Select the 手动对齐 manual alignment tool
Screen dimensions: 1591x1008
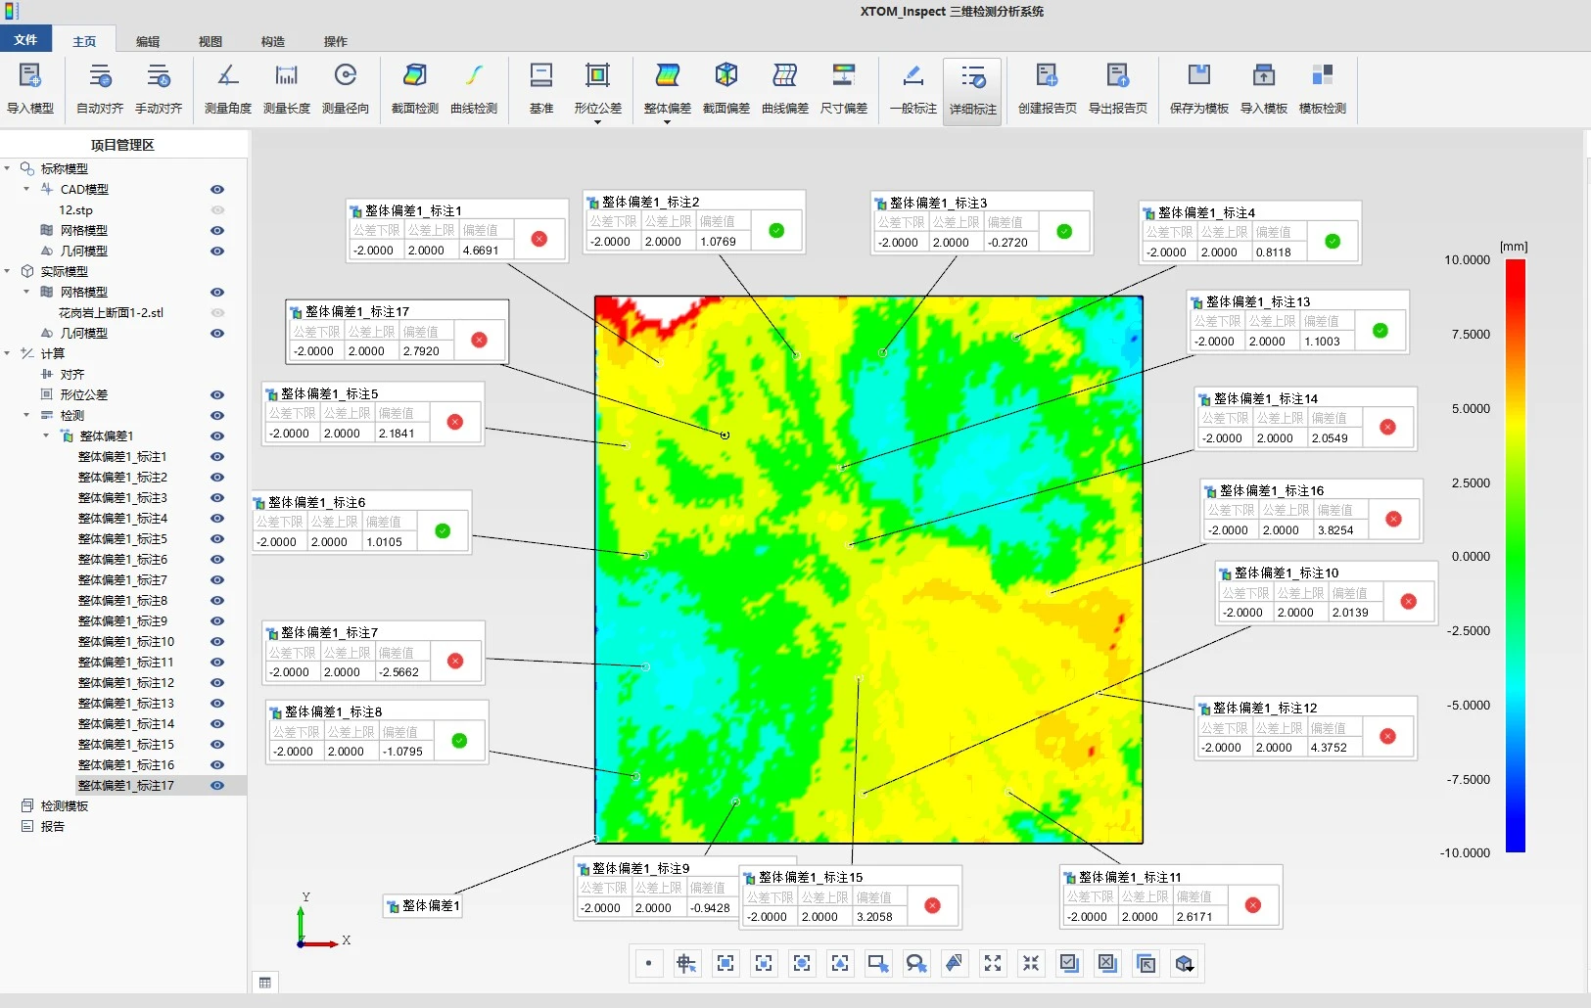pyautogui.click(x=159, y=88)
